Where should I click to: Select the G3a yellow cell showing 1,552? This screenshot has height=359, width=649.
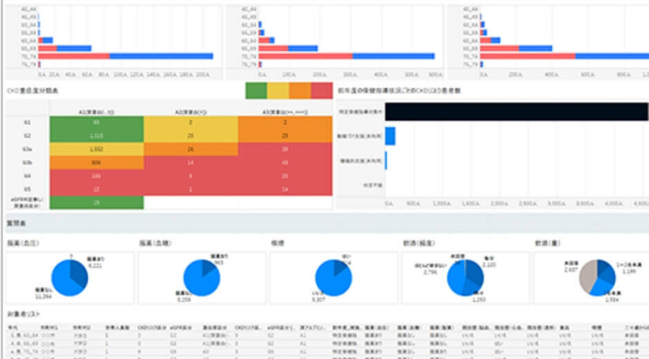point(97,149)
